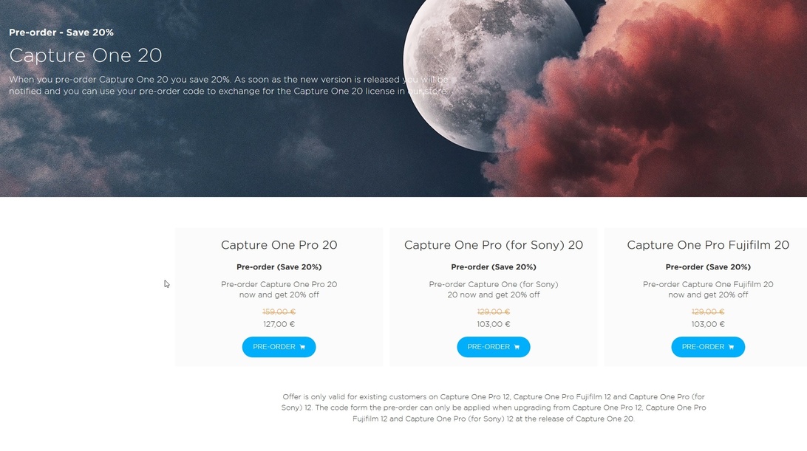
Task: Click the cart icon on the Sony pre-order button
Action: pyautogui.click(x=517, y=347)
